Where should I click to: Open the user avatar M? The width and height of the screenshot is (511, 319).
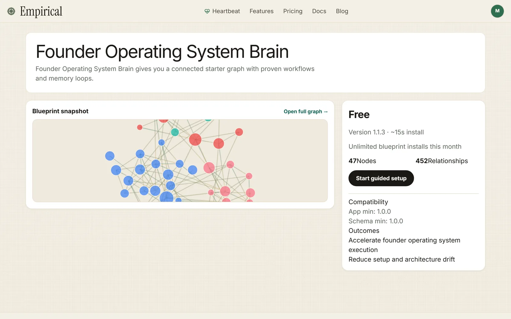[497, 11]
